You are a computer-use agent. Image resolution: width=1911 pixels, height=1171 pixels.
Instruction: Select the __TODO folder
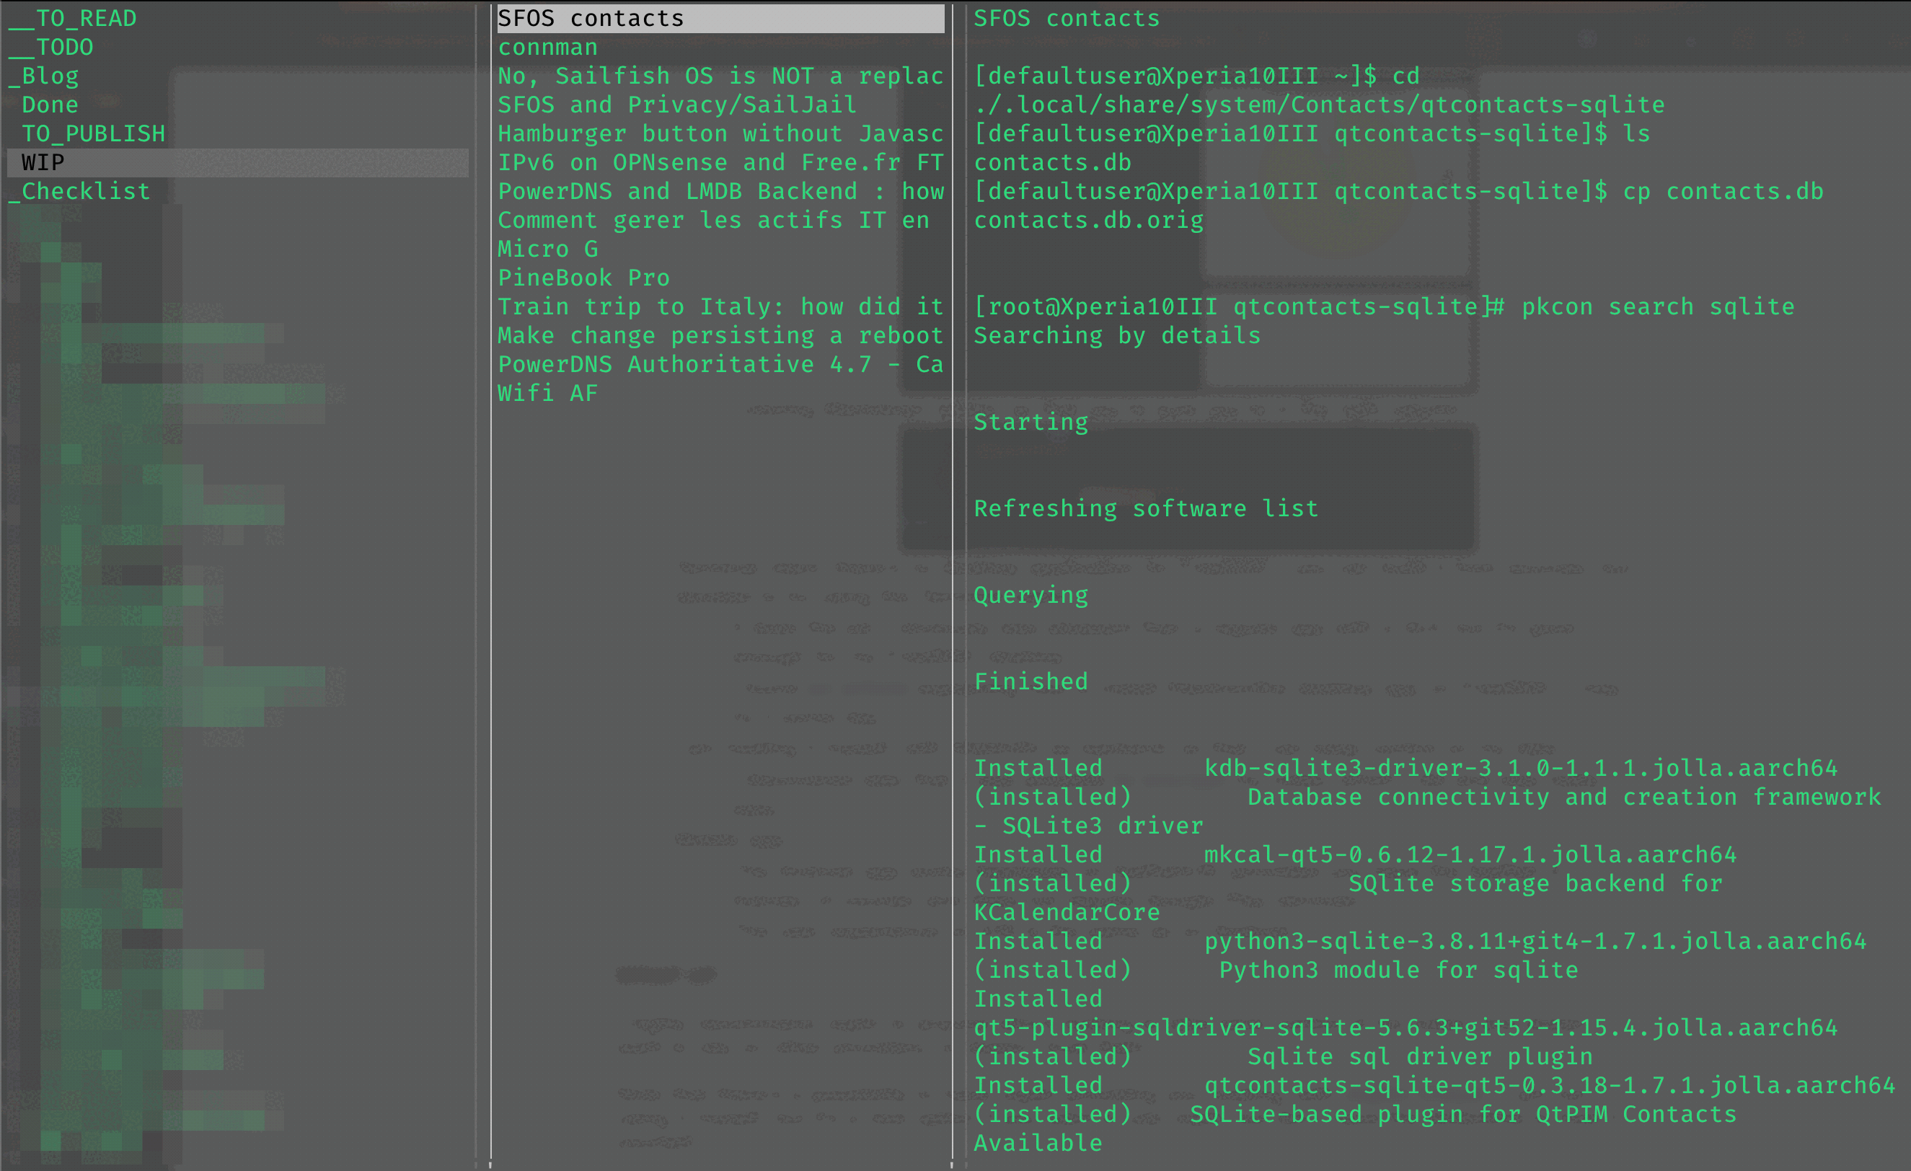[x=51, y=48]
